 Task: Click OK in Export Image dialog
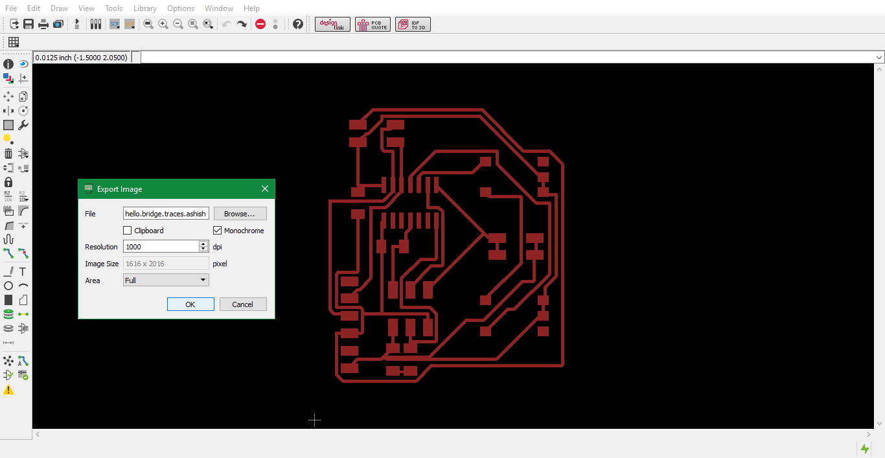click(x=190, y=304)
